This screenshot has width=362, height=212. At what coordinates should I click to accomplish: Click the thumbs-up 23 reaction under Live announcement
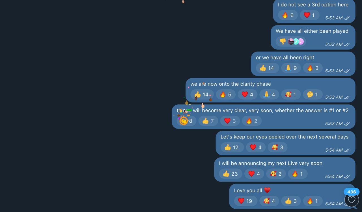[230, 174]
